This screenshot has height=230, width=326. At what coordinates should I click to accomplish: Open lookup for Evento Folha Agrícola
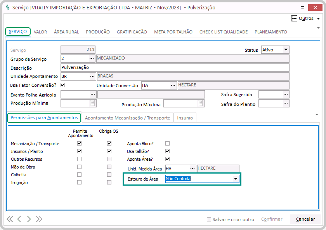click(x=93, y=94)
